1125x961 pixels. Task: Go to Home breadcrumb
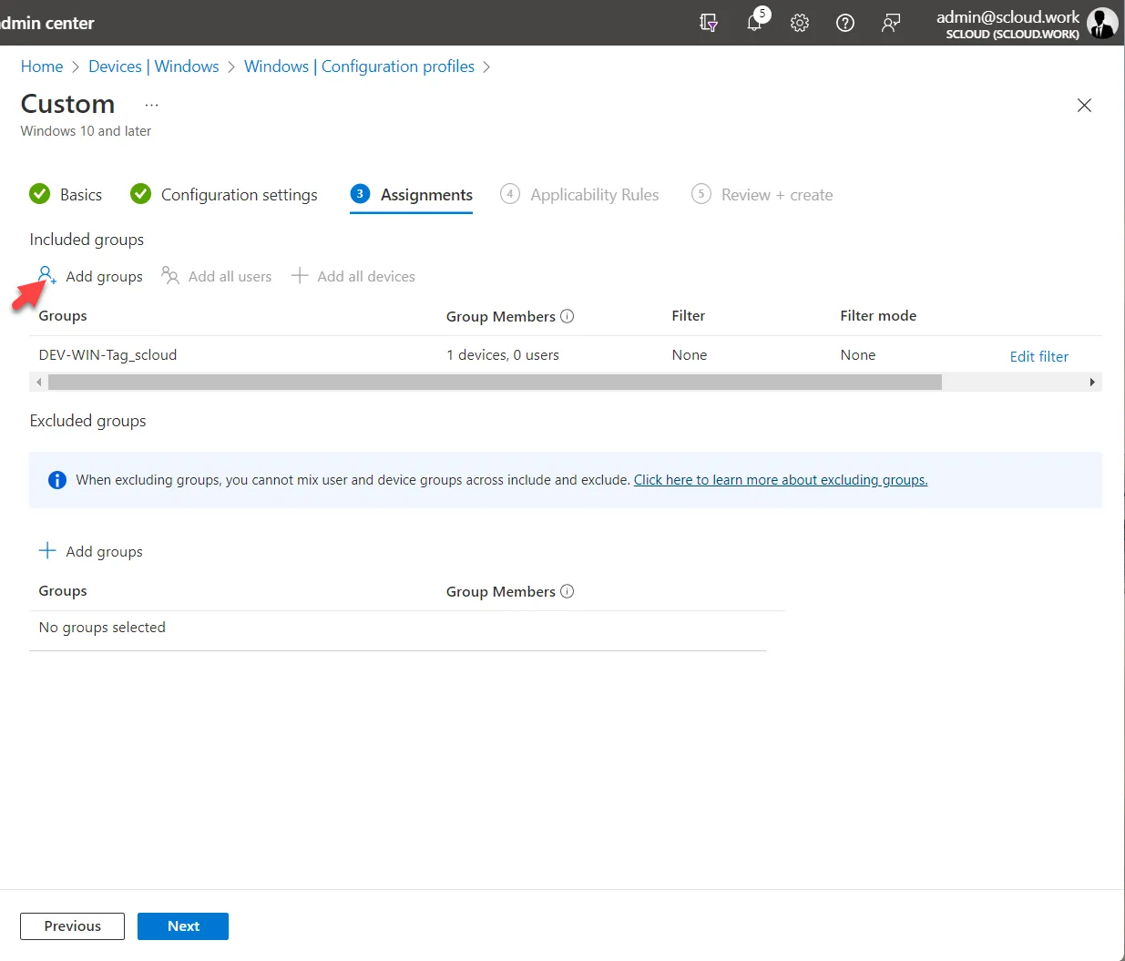pyautogui.click(x=42, y=66)
